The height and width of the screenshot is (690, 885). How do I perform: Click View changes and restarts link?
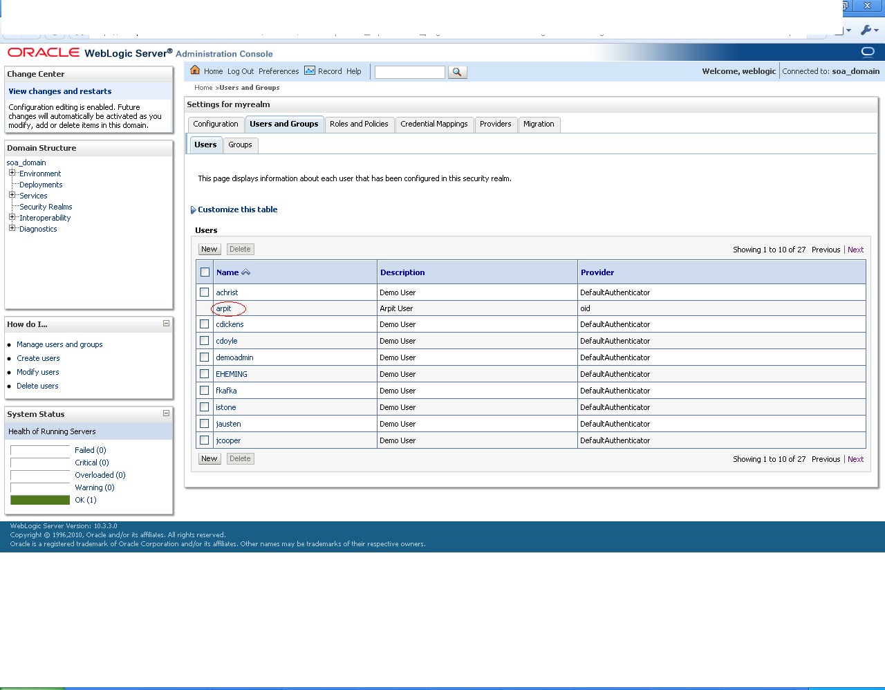click(x=60, y=91)
